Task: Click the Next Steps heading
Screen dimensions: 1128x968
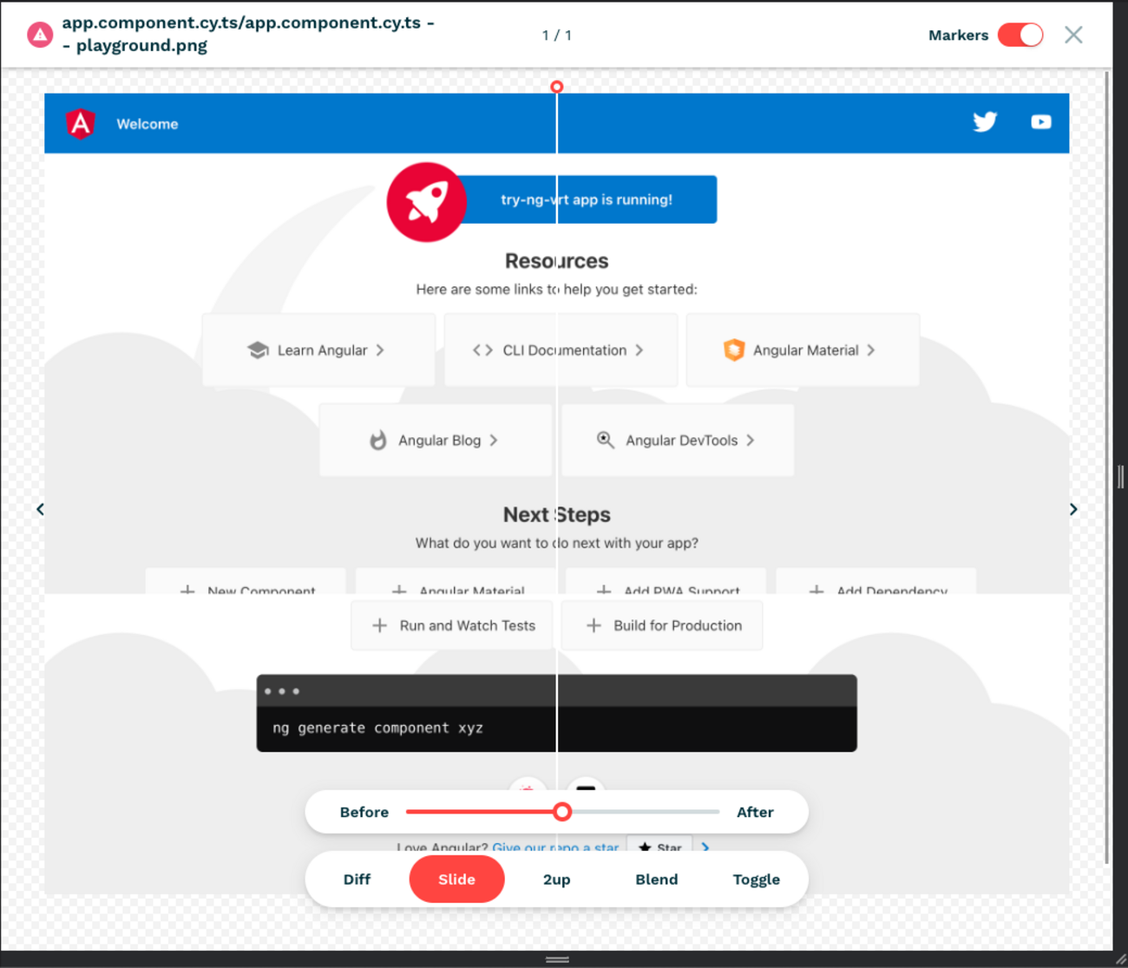Action: 557,514
